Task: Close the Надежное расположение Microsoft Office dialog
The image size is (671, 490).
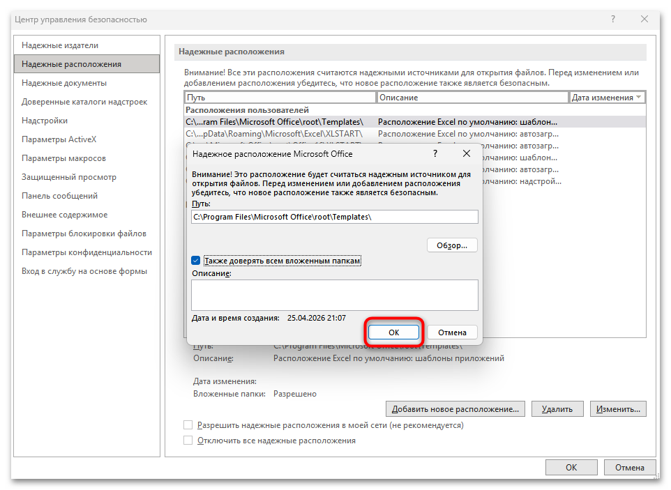Action: pos(467,153)
